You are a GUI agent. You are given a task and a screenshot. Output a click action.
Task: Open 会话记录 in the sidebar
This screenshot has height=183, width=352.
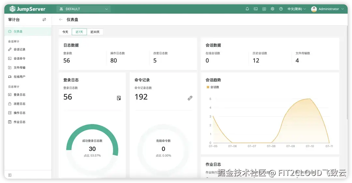click(28, 49)
